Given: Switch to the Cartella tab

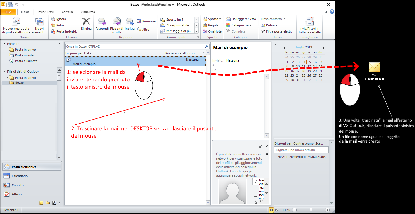Looking at the screenshot, I should click(x=67, y=12).
